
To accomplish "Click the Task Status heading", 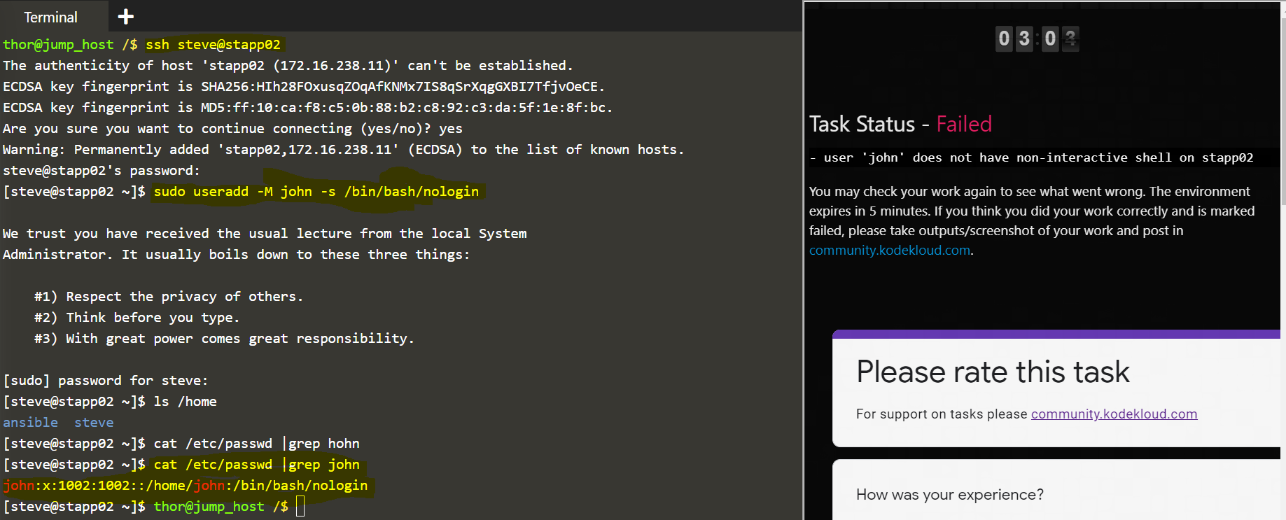I will 862,124.
